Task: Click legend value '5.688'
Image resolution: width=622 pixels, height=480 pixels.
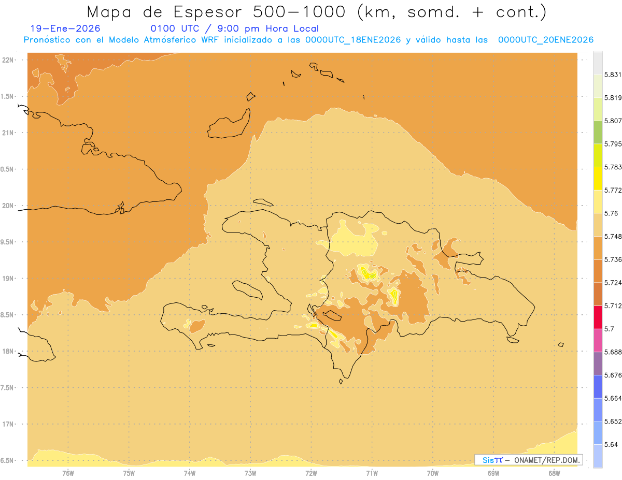Action: click(x=613, y=352)
